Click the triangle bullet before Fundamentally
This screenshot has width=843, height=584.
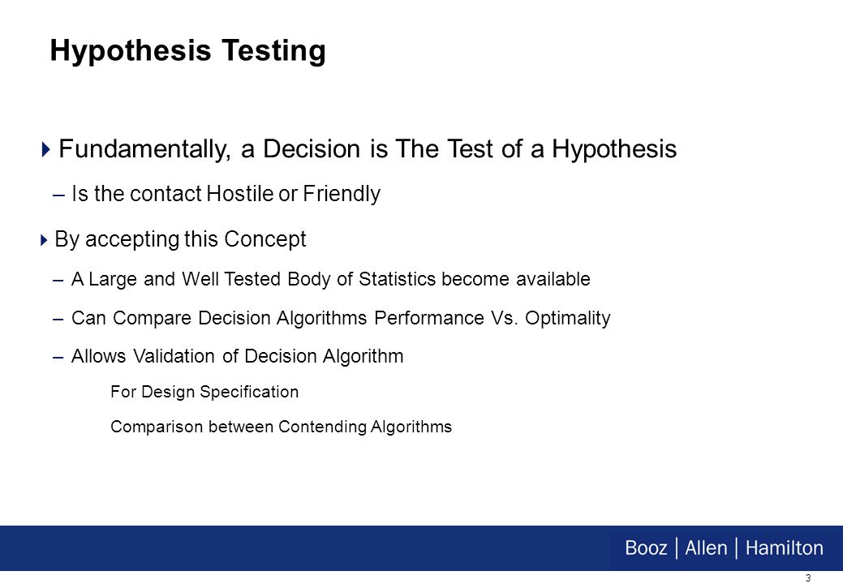pyautogui.click(x=45, y=148)
